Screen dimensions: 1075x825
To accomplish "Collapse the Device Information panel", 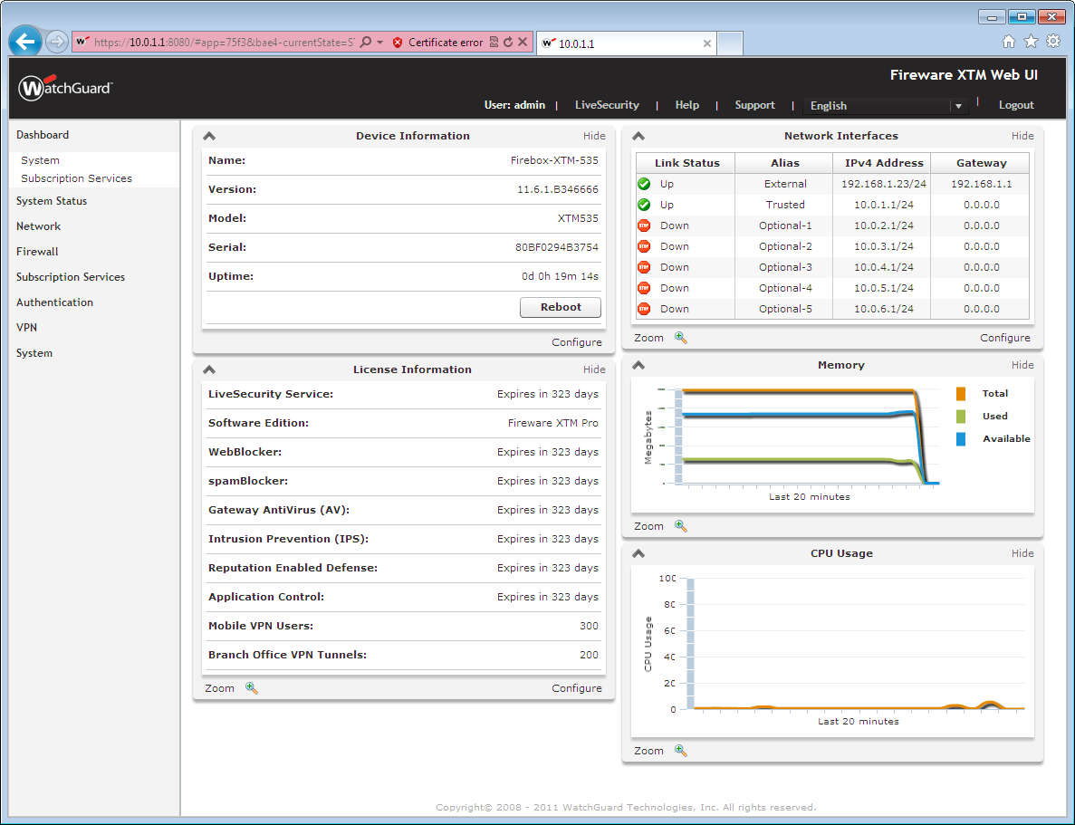I will (x=209, y=135).
